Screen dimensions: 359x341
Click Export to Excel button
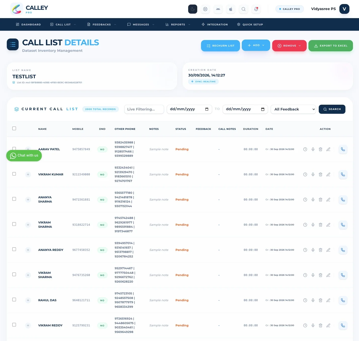pyautogui.click(x=331, y=46)
